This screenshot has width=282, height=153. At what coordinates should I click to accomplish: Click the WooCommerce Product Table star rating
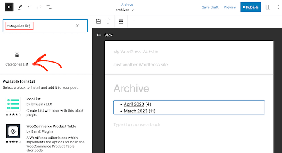13,142
